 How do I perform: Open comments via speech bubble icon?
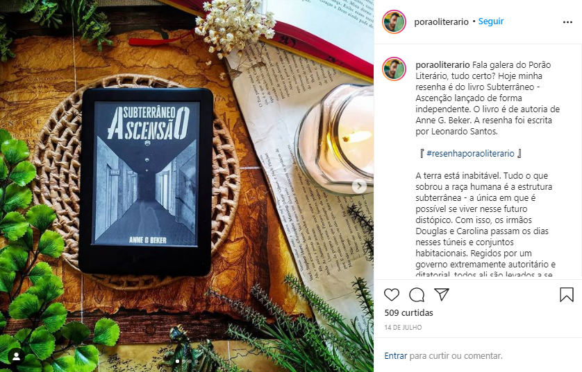coord(417,295)
